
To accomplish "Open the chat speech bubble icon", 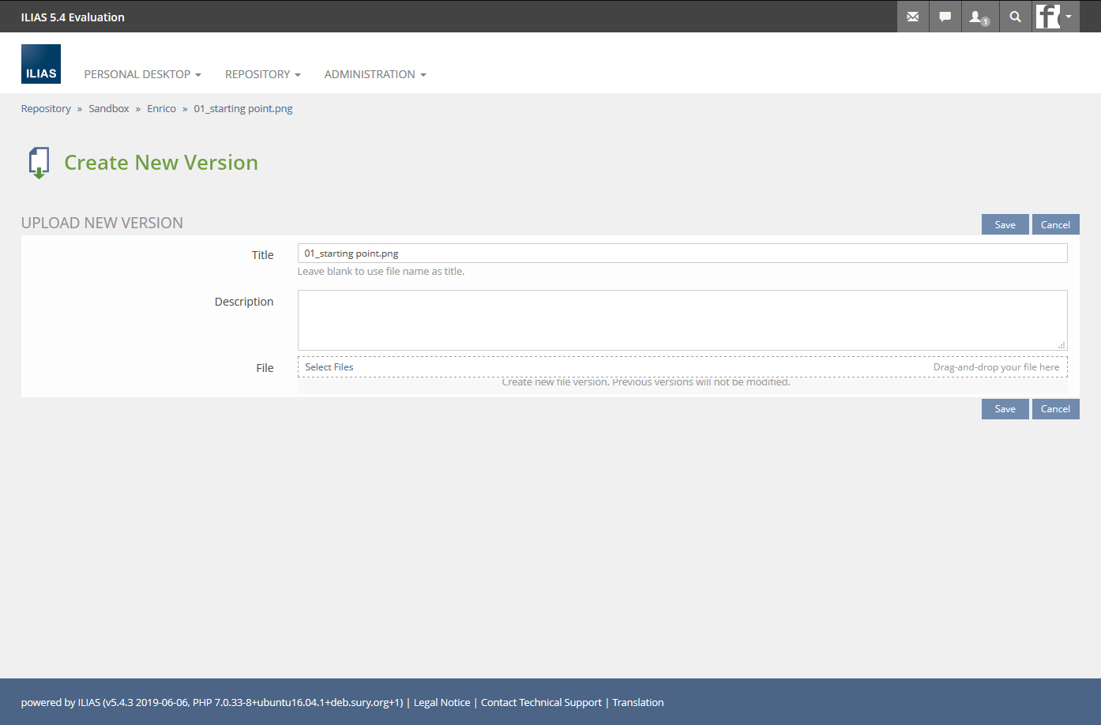I will [945, 17].
